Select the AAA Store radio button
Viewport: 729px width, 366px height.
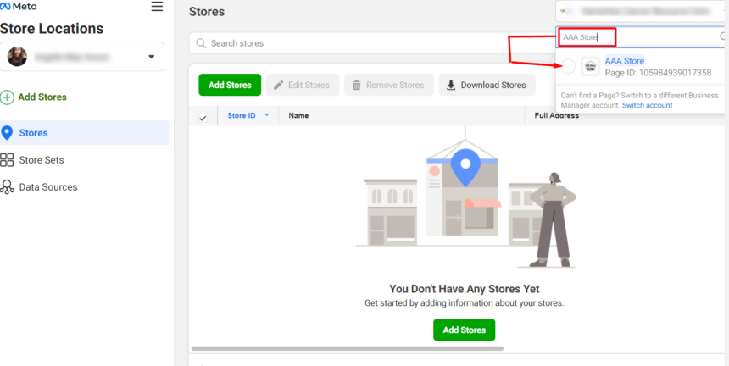coord(568,66)
